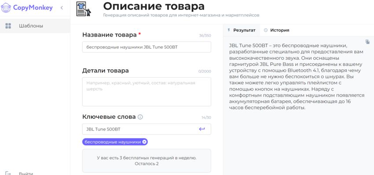The height and width of the screenshot is (175, 374).
Task: Click the Детали товара label
Action: coord(106,71)
